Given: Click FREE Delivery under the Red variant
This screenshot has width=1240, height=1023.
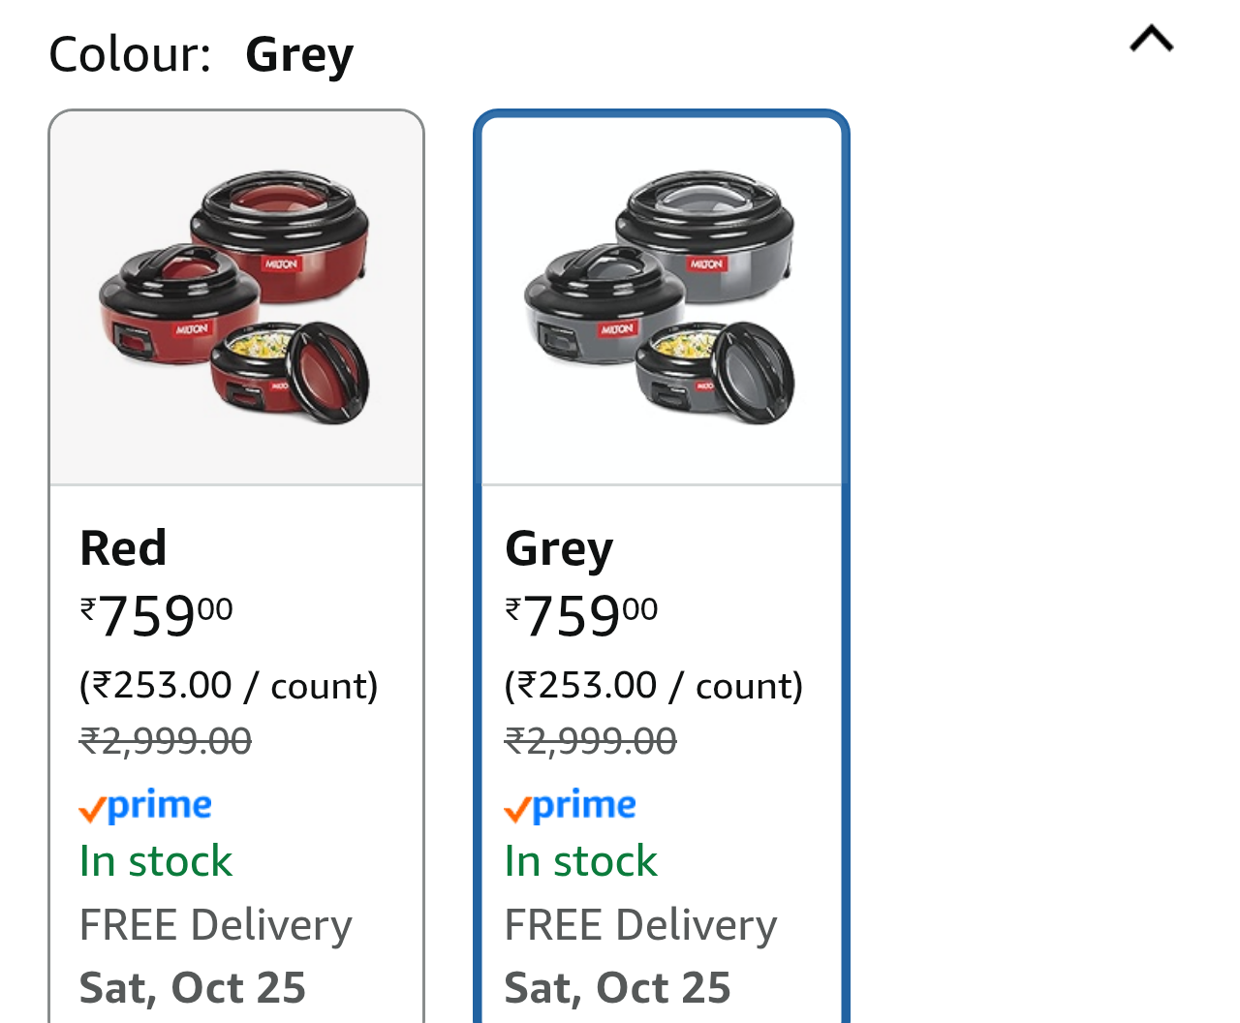Looking at the screenshot, I should click(215, 924).
